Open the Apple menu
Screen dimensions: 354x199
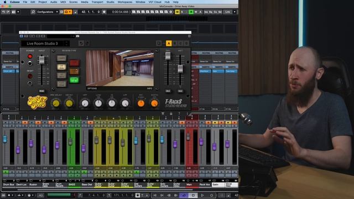tap(5, 2)
